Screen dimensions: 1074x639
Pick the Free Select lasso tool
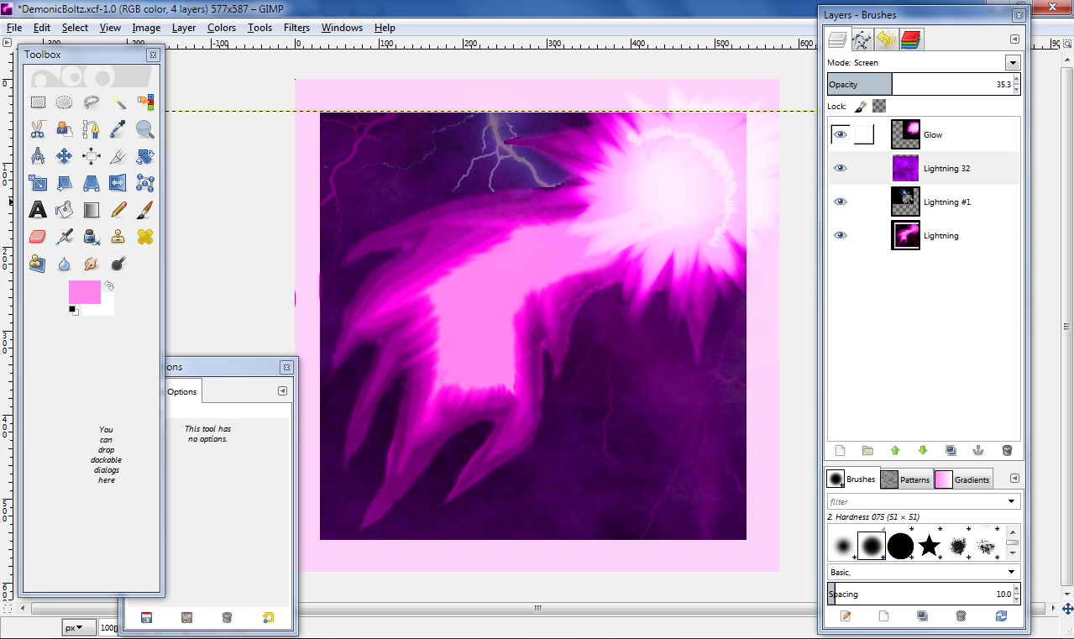[x=91, y=102]
